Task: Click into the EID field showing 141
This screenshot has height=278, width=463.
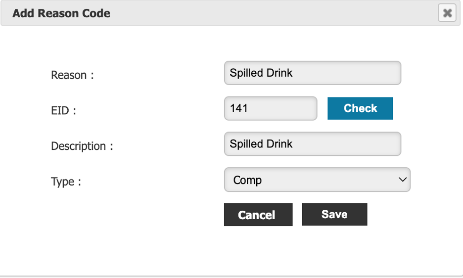Action: (271, 108)
